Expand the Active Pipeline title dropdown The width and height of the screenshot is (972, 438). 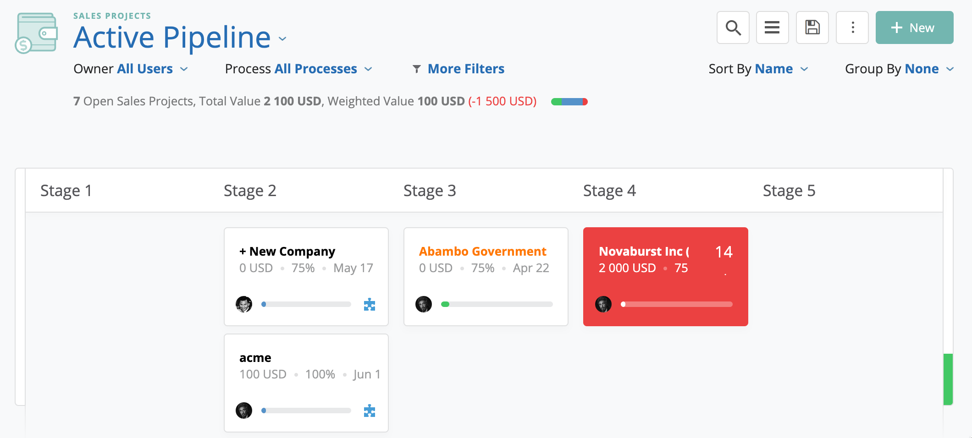pyautogui.click(x=282, y=39)
